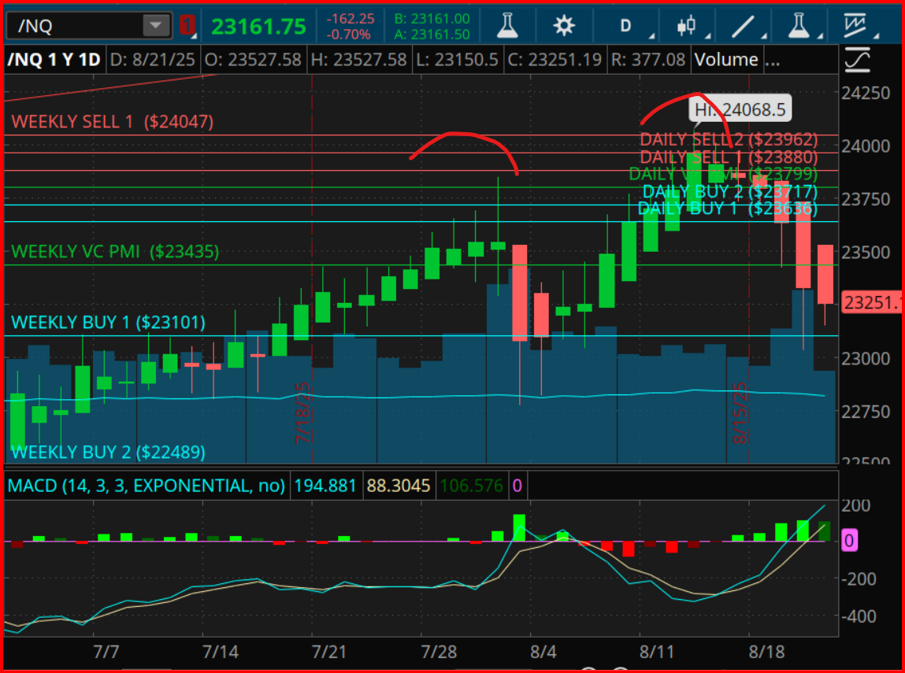
Task: Click the 8/4 date on time axis
Action: tap(543, 653)
